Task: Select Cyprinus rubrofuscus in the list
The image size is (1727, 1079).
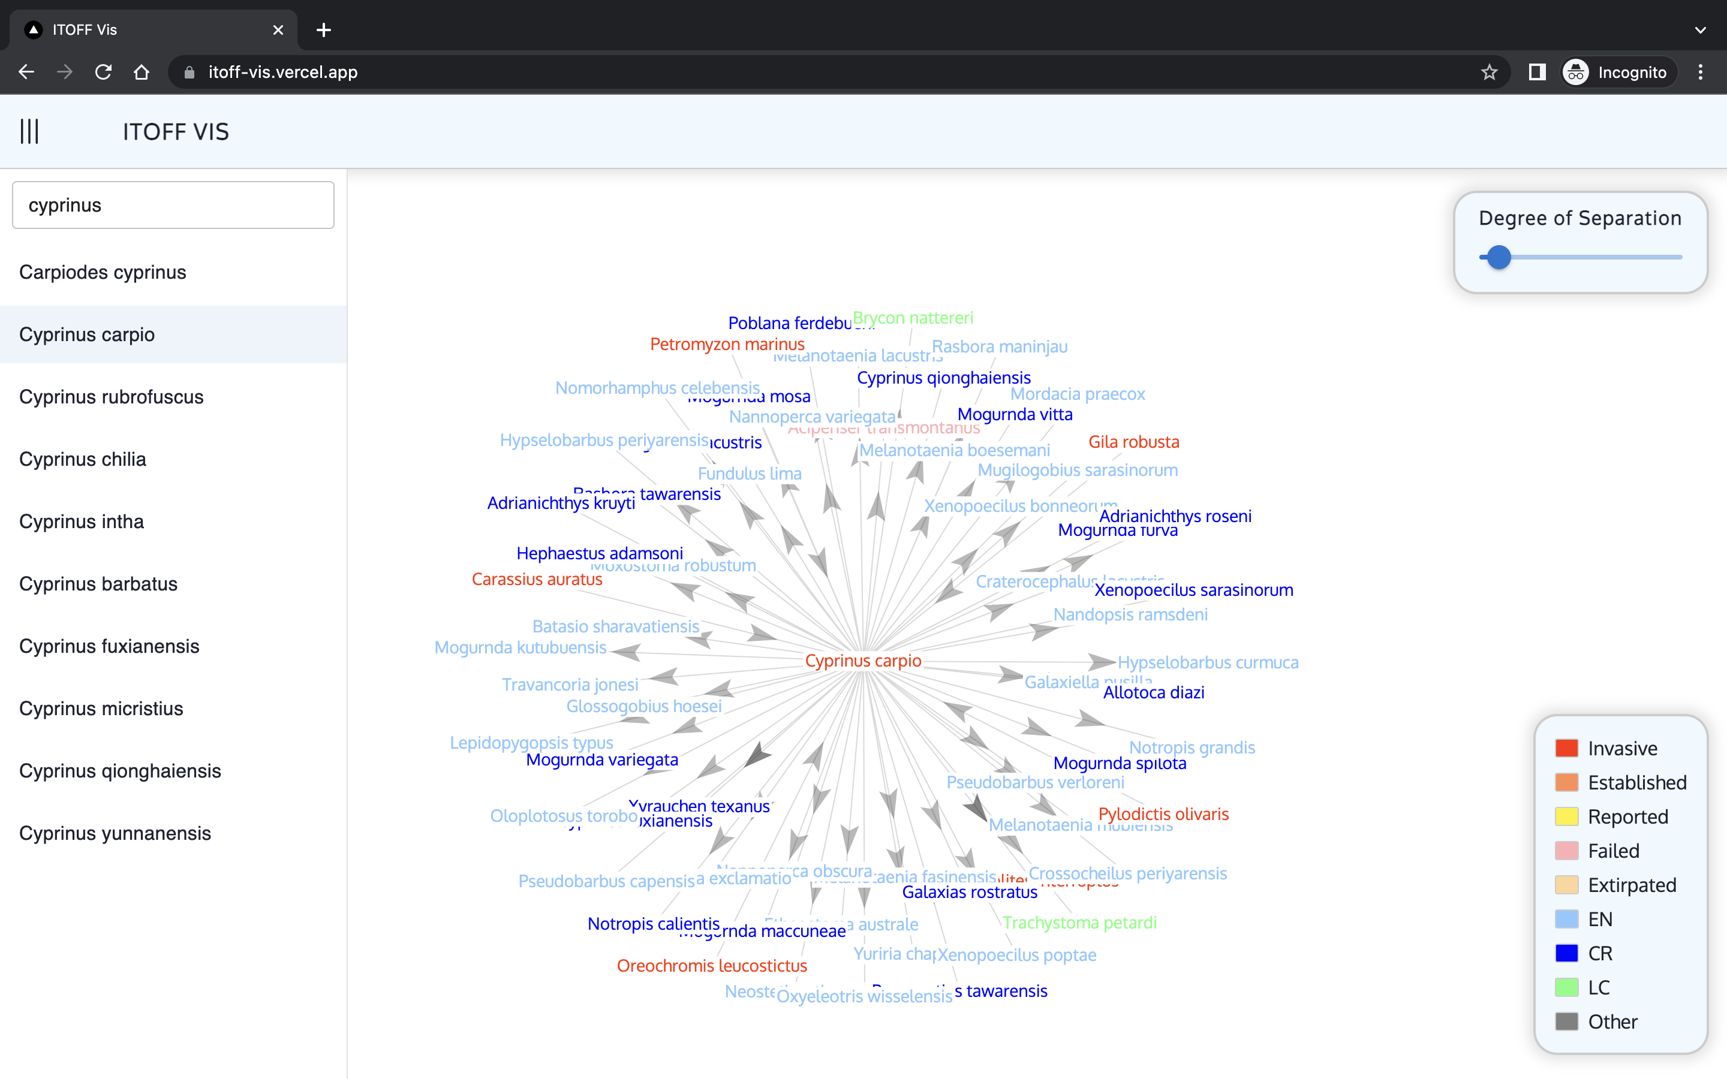Action: 173,397
